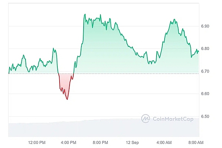
Task: Click the 6.50 price axis label
Action: pos(204,116)
